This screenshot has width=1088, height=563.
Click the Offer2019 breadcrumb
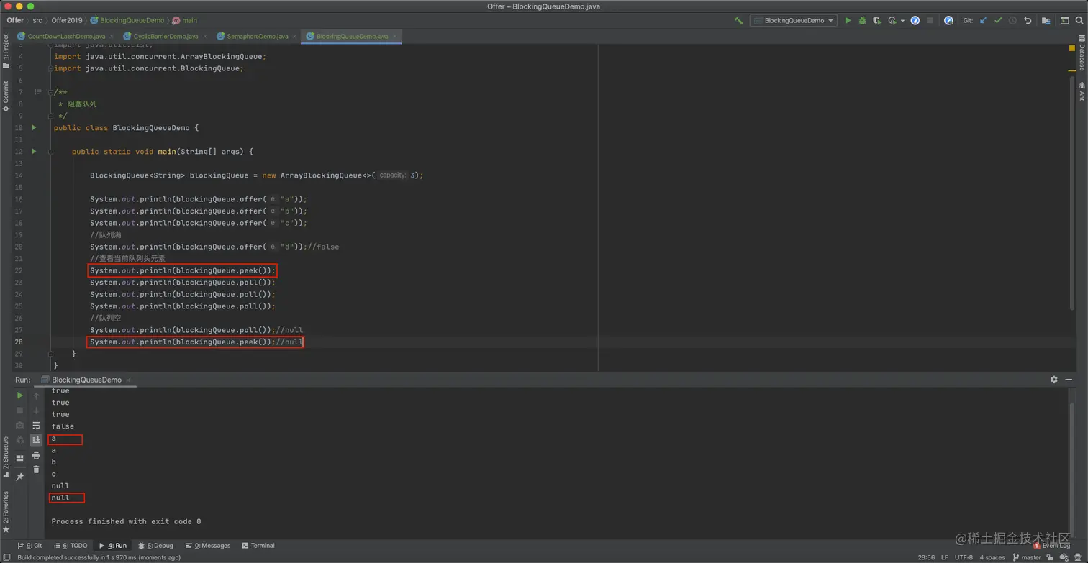point(66,20)
